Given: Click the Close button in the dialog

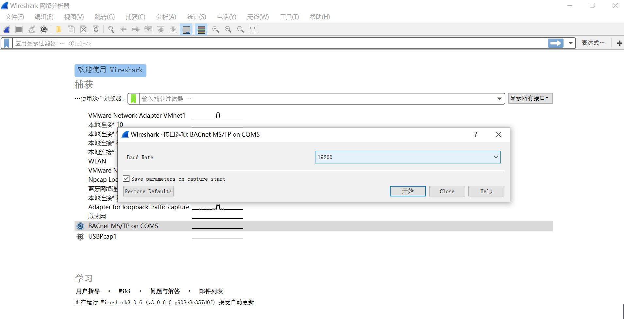Looking at the screenshot, I should 447,191.
